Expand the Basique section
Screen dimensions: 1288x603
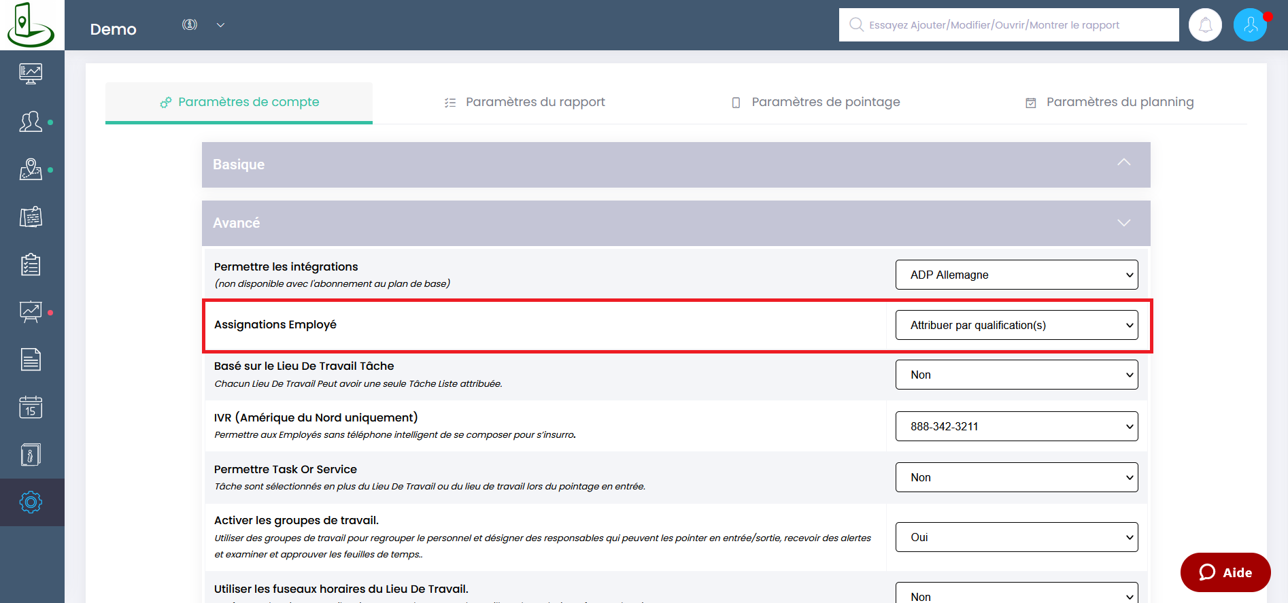[x=675, y=165]
